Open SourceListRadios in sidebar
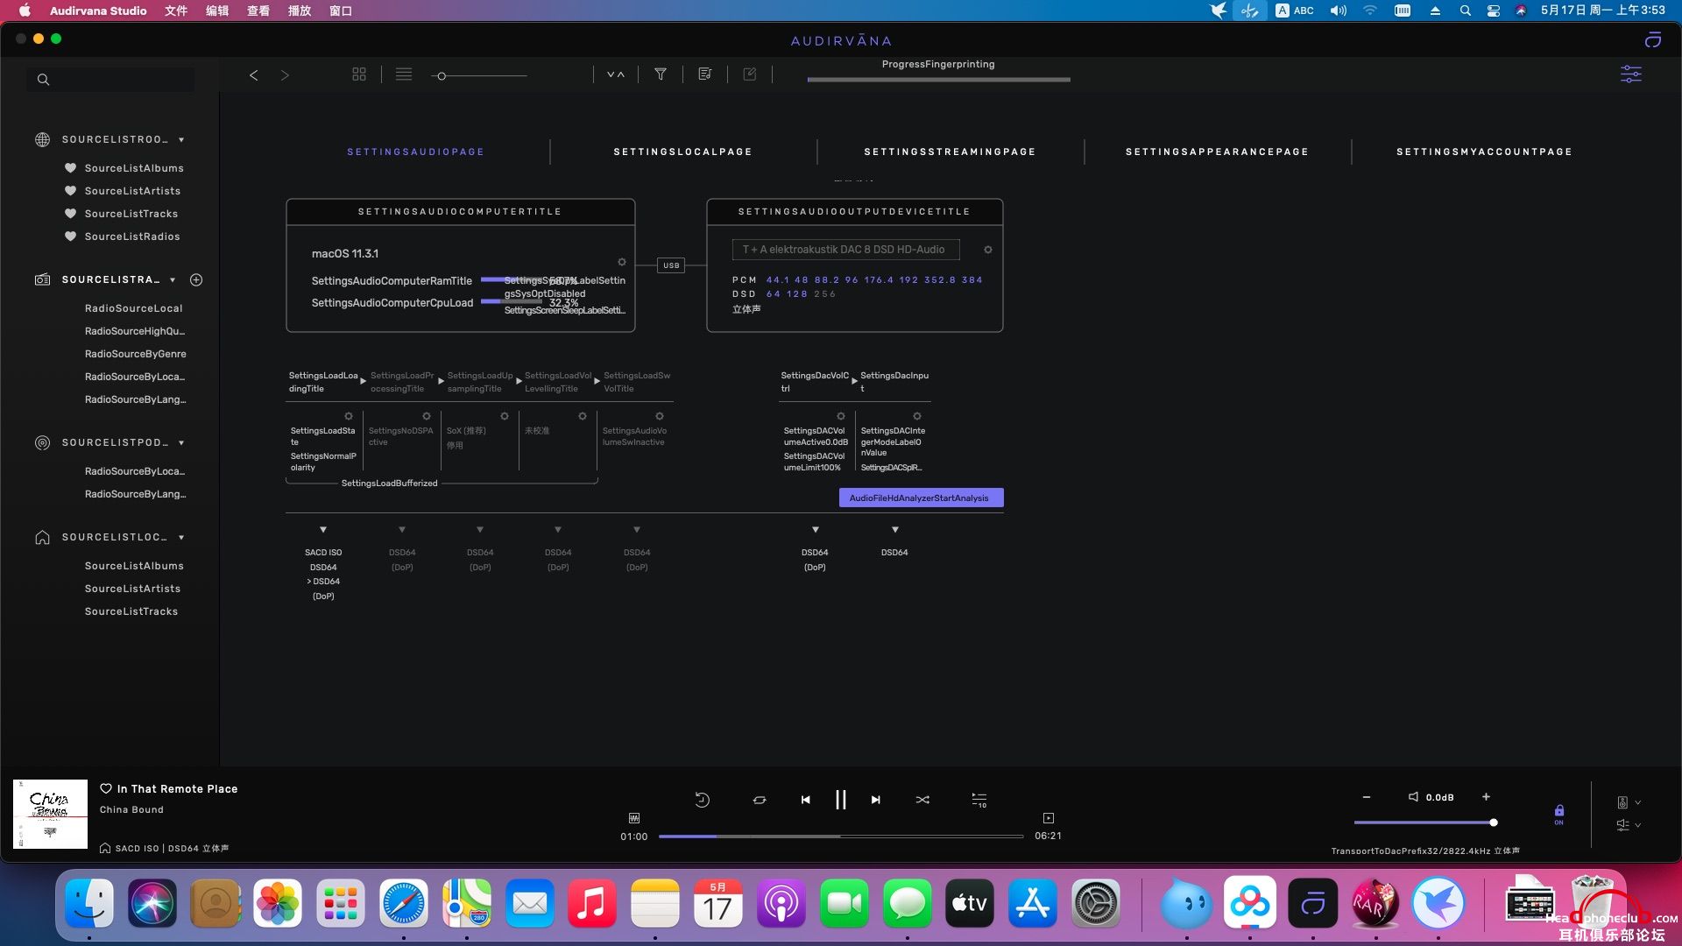Viewport: 1682px width, 946px height. click(132, 236)
